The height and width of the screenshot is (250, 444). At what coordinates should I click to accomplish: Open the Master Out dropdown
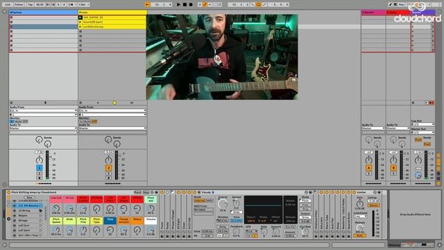click(422, 133)
